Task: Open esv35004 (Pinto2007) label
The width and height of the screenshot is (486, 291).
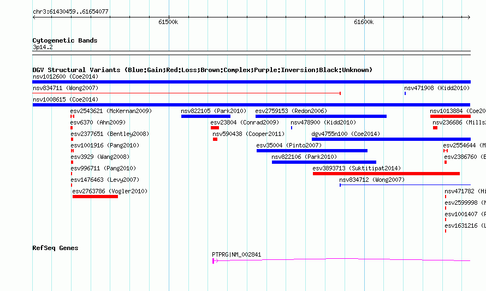Action: 289,145
